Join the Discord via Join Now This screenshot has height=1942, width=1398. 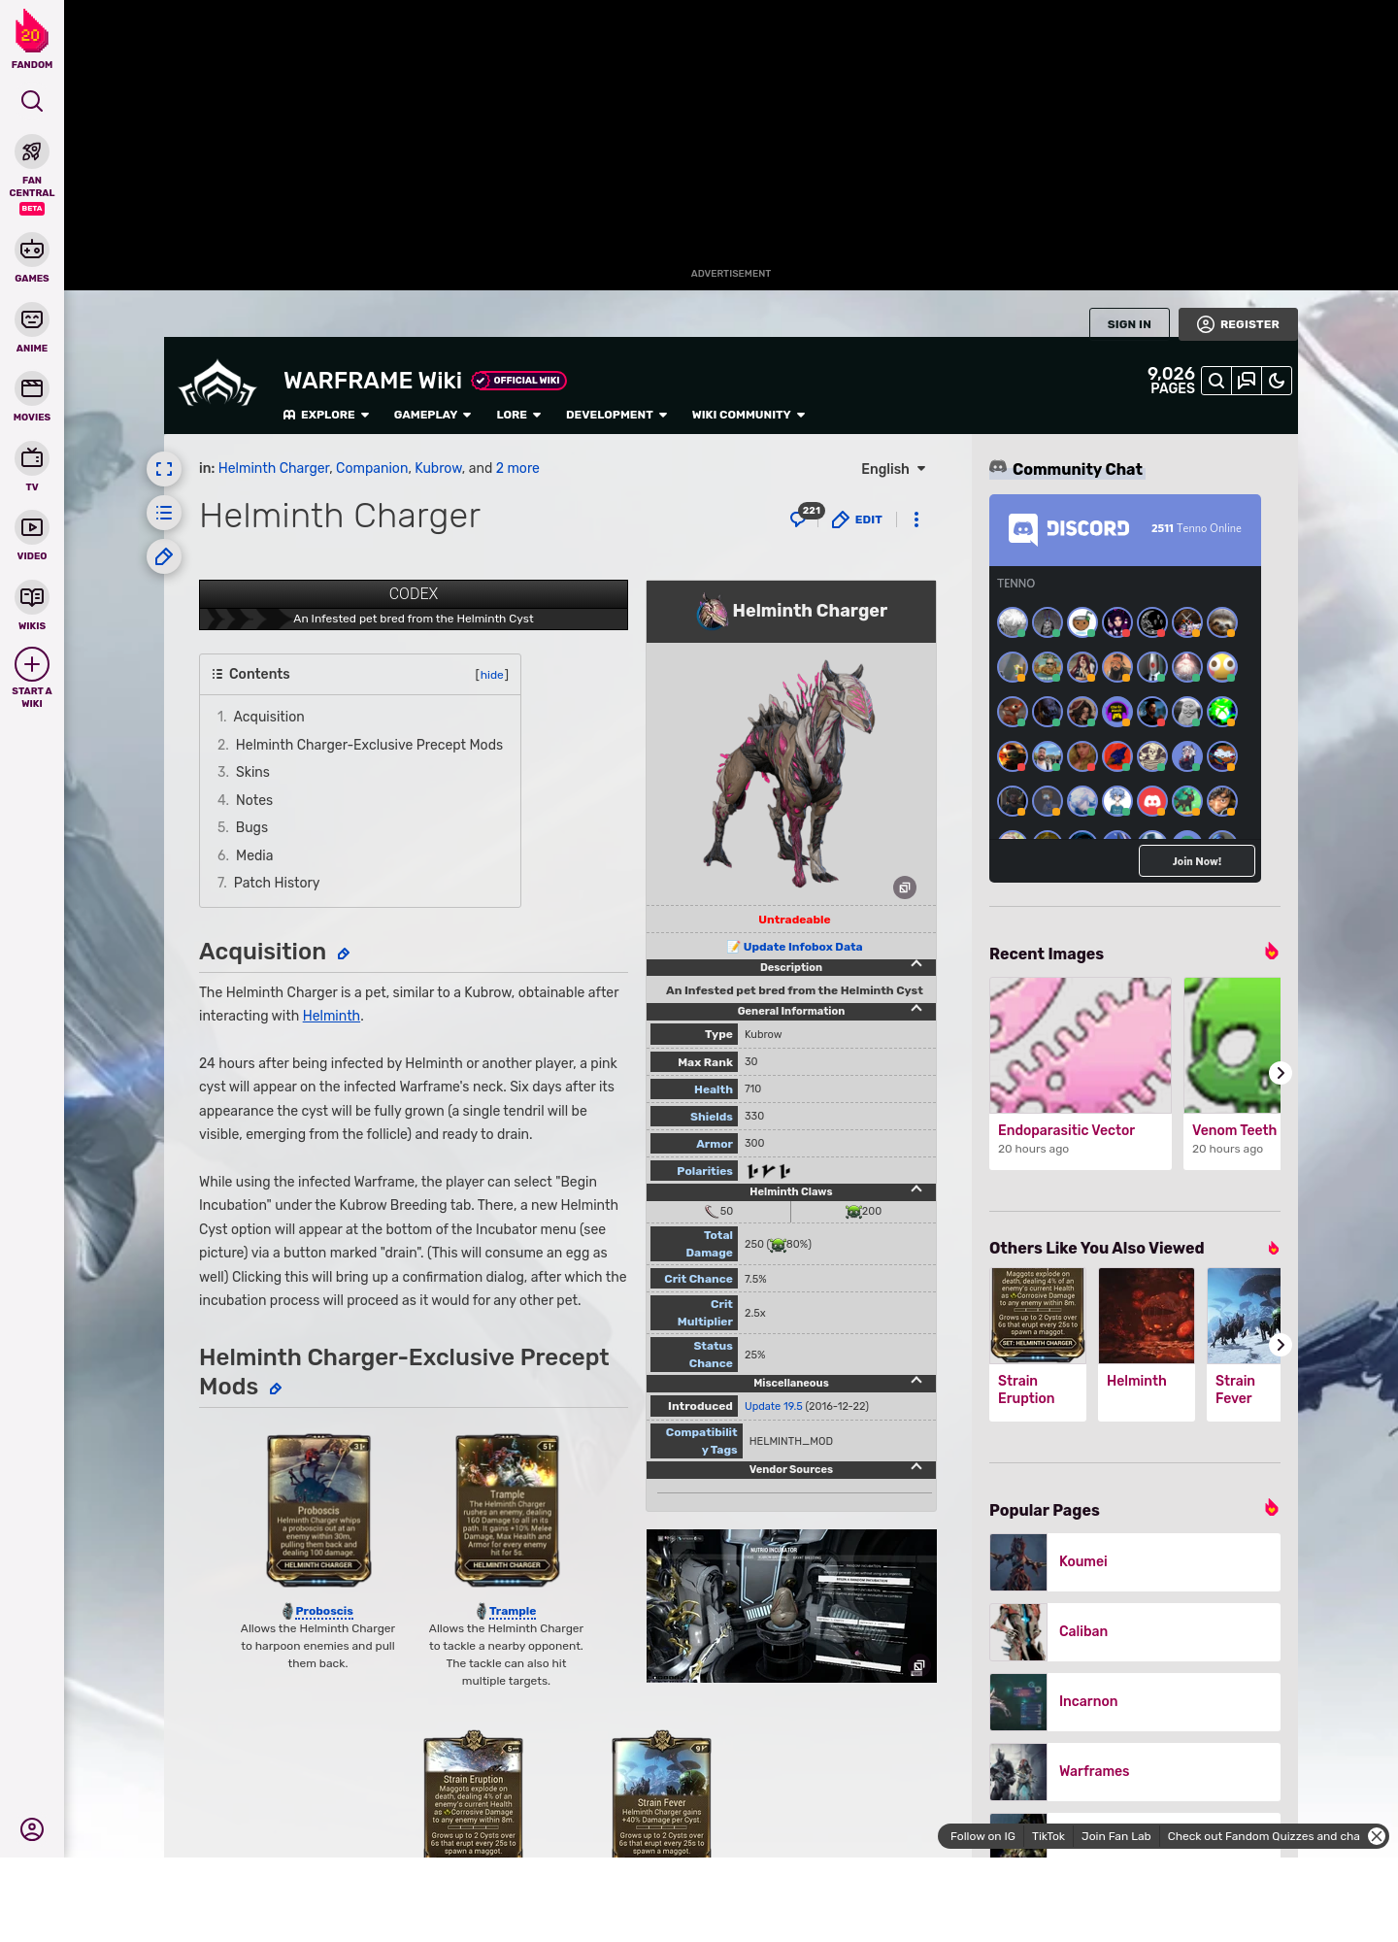coord(1196,861)
